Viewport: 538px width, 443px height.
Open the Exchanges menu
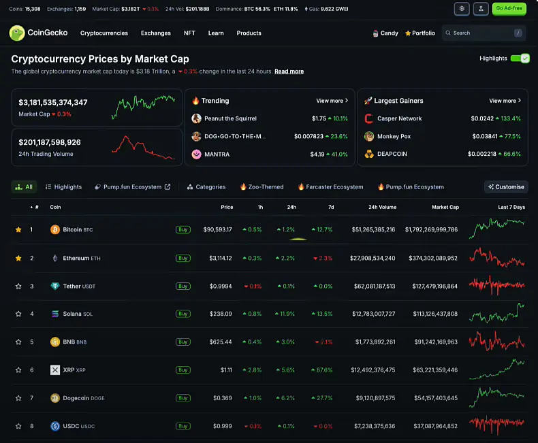pos(156,33)
